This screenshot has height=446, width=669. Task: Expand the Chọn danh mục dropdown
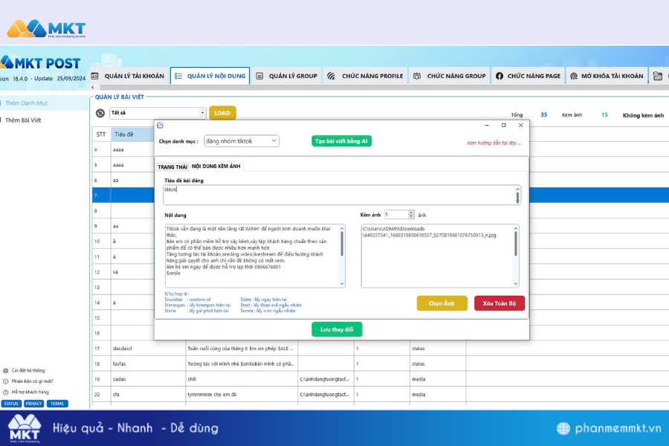point(242,140)
